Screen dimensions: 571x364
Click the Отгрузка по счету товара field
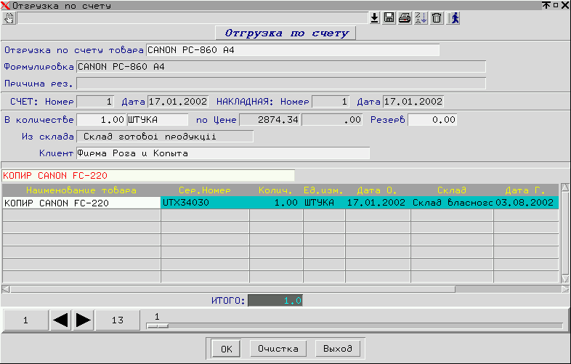coord(293,50)
